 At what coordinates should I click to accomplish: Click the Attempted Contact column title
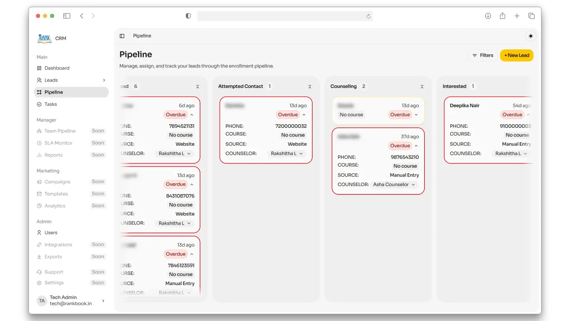[x=240, y=86]
